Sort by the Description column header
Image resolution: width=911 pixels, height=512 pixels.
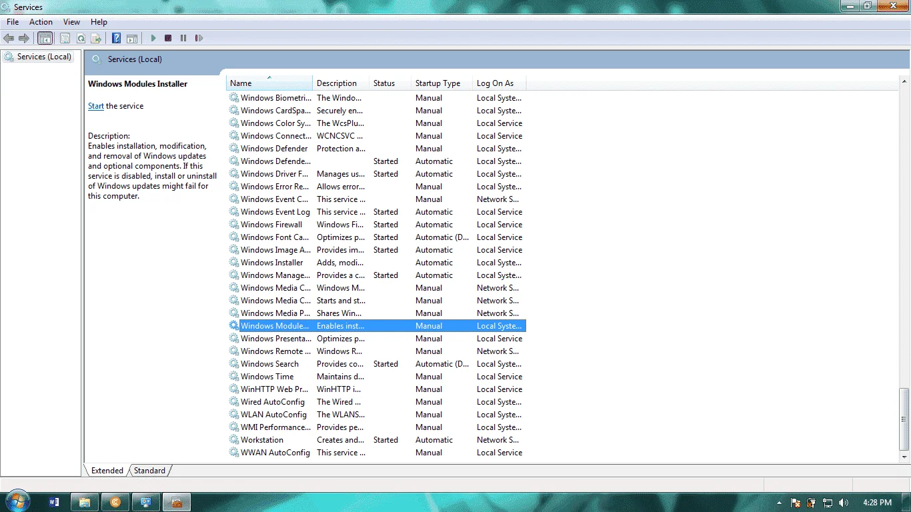341,83
